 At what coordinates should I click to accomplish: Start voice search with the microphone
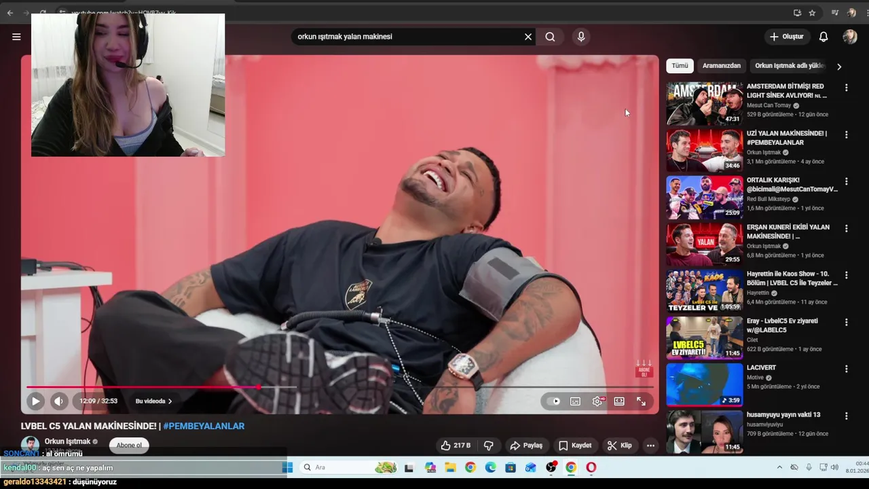(x=580, y=37)
